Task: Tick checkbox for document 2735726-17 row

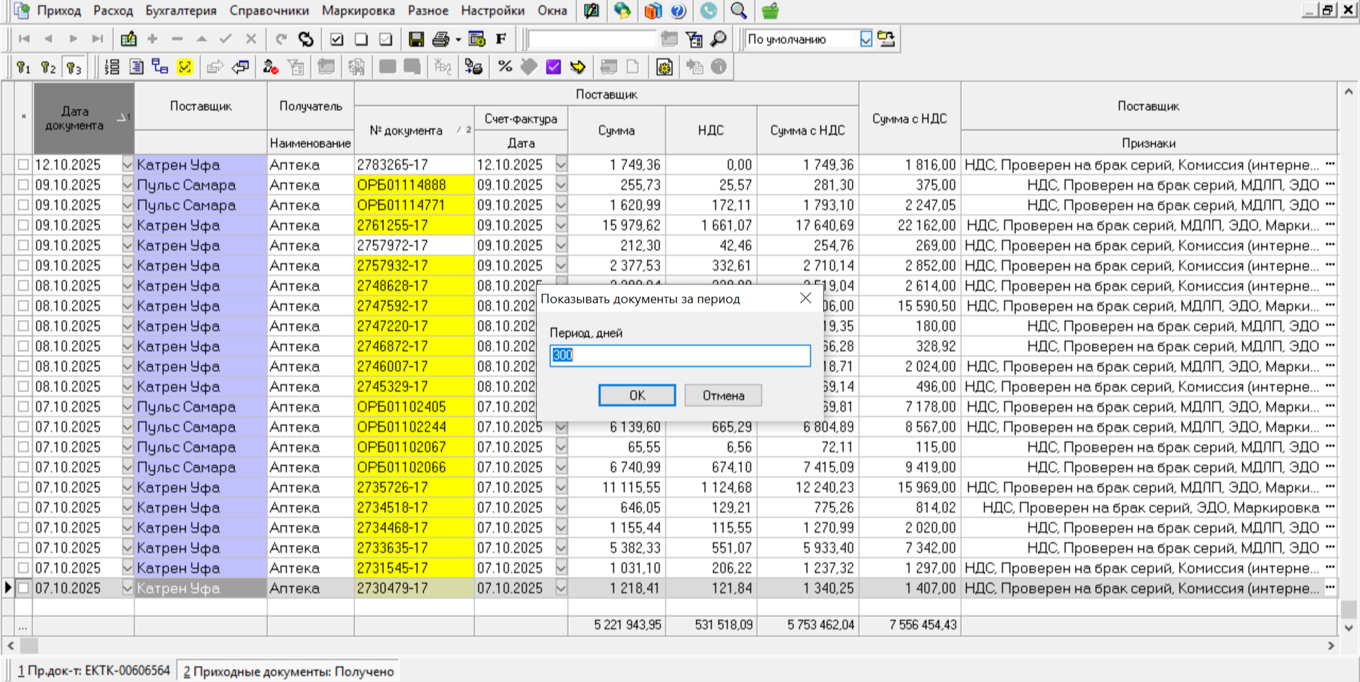Action: point(23,487)
